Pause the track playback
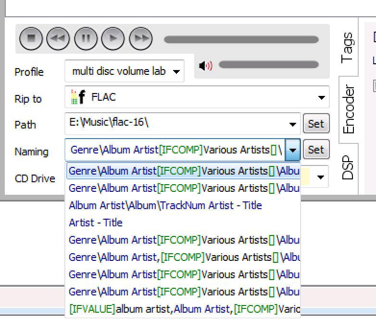Image resolution: width=376 pixels, height=329 pixels. coord(86,39)
